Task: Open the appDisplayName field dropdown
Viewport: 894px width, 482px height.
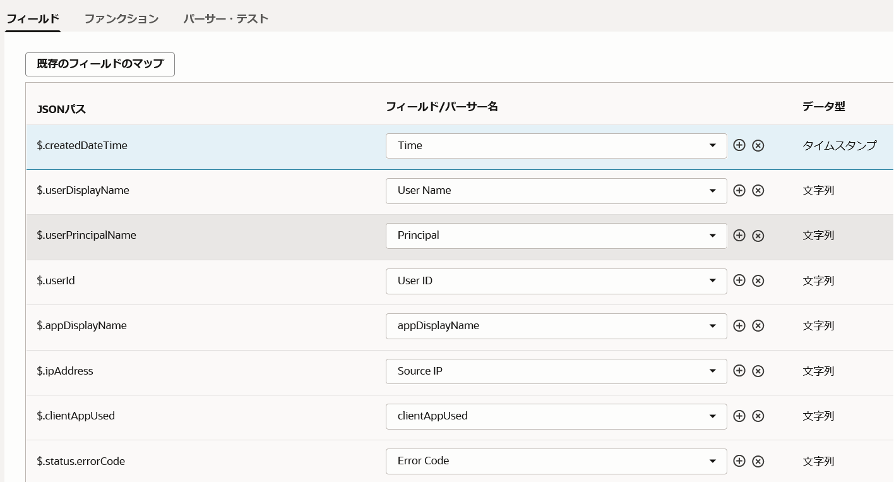Action: [x=556, y=325]
